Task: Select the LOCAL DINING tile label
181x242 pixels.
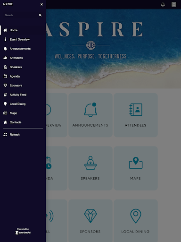Action: click(x=135, y=232)
